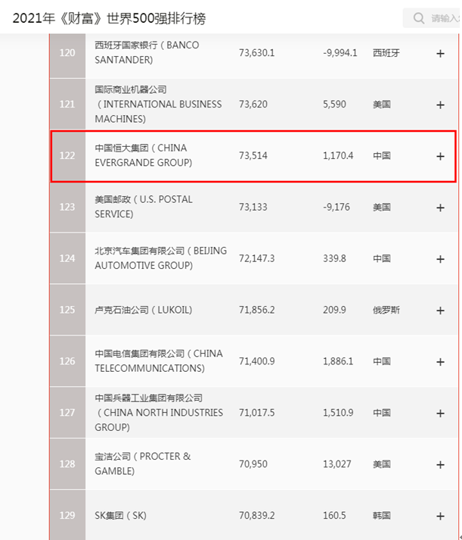The image size is (462, 540).
Task: Expand the China Evergrande Group row
Action: click(440, 156)
